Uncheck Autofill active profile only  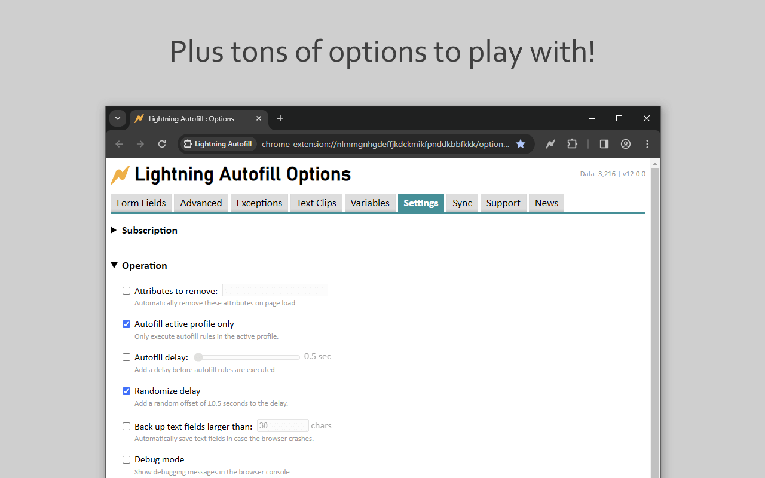tap(126, 324)
